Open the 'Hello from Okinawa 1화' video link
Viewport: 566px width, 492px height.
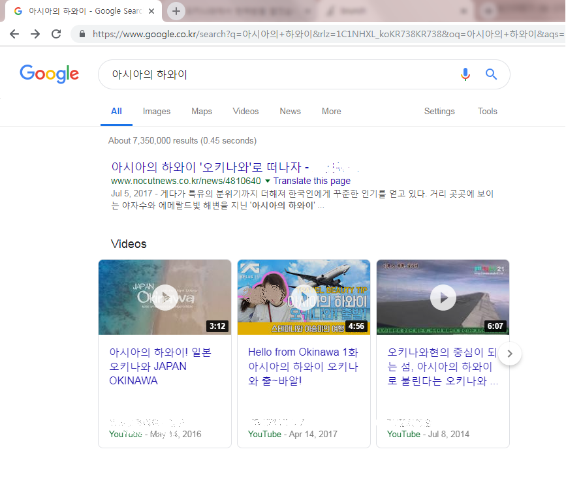coord(303,366)
